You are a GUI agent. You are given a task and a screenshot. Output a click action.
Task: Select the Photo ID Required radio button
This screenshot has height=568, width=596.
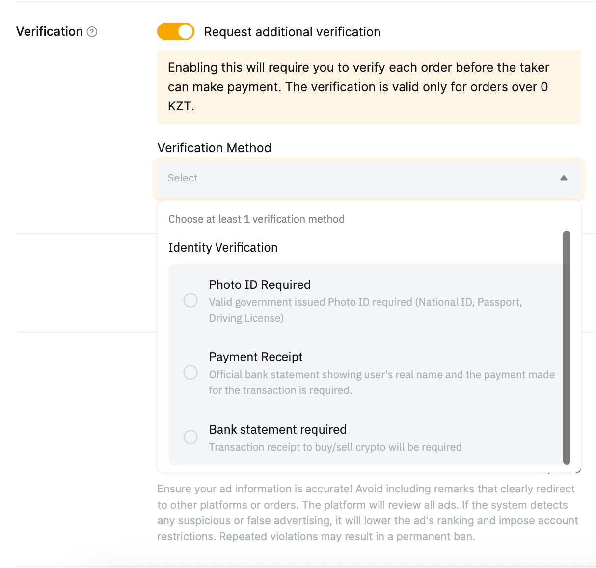pyautogui.click(x=190, y=300)
